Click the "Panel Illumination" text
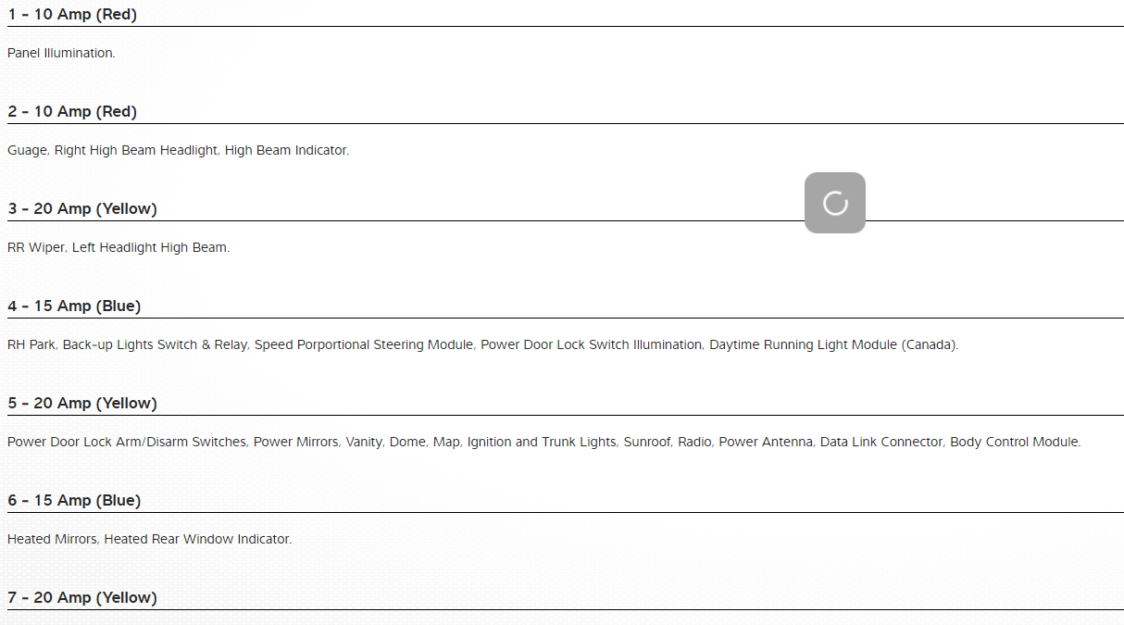 coord(61,54)
